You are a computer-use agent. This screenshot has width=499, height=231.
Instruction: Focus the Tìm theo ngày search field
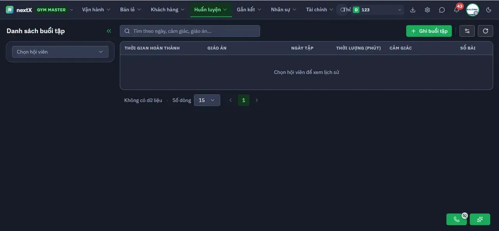pos(190,31)
